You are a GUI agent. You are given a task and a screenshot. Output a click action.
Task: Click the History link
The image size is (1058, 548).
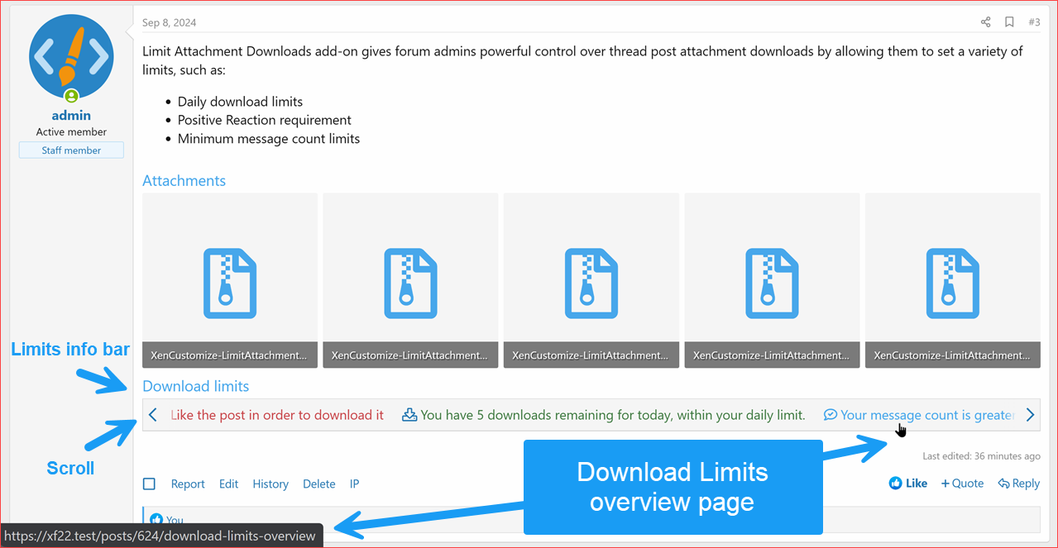tap(270, 484)
